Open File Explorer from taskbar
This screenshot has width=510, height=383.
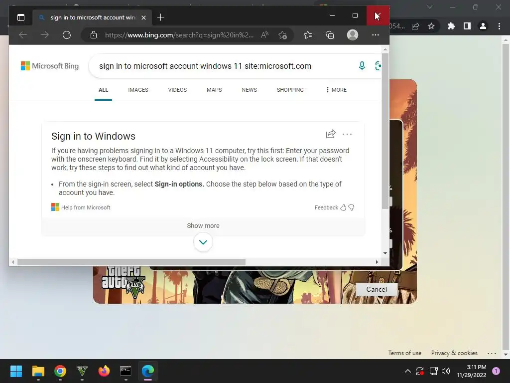tap(38, 371)
